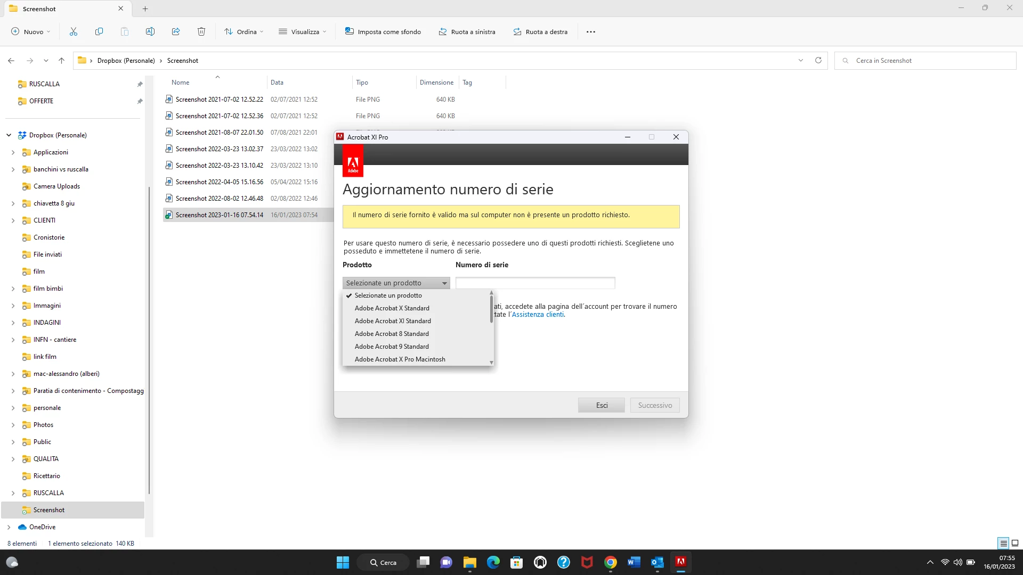Image resolution: width=1023 pixels, height=575 pixels.
Task: Expand the OneDrive tree node
Action: tap(9, 527)
